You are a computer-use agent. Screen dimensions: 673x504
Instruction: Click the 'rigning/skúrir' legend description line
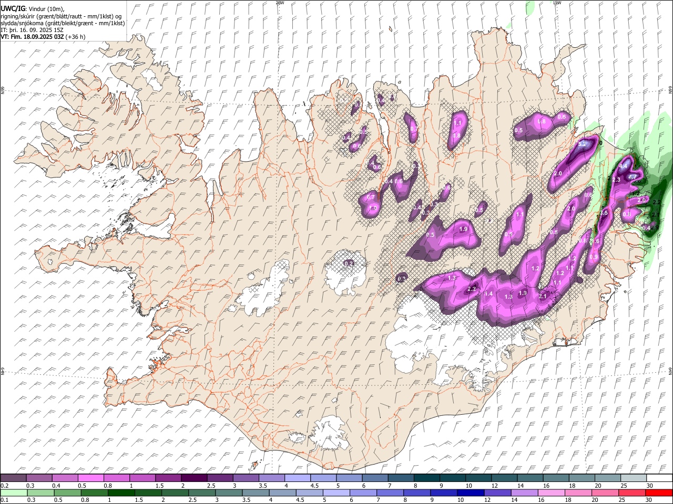(x=61, y=16)
